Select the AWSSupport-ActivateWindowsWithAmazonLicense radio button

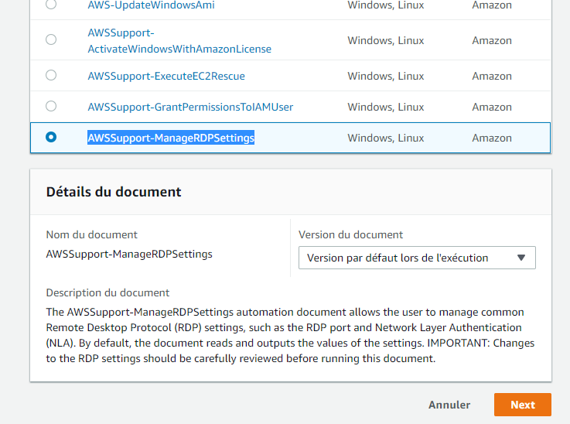51,39
